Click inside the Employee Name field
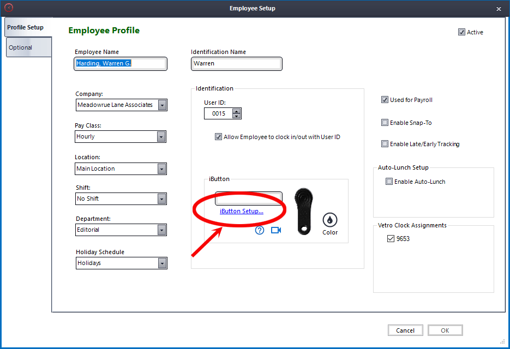Viewport: 510px width, 349px height. (120, 64)
